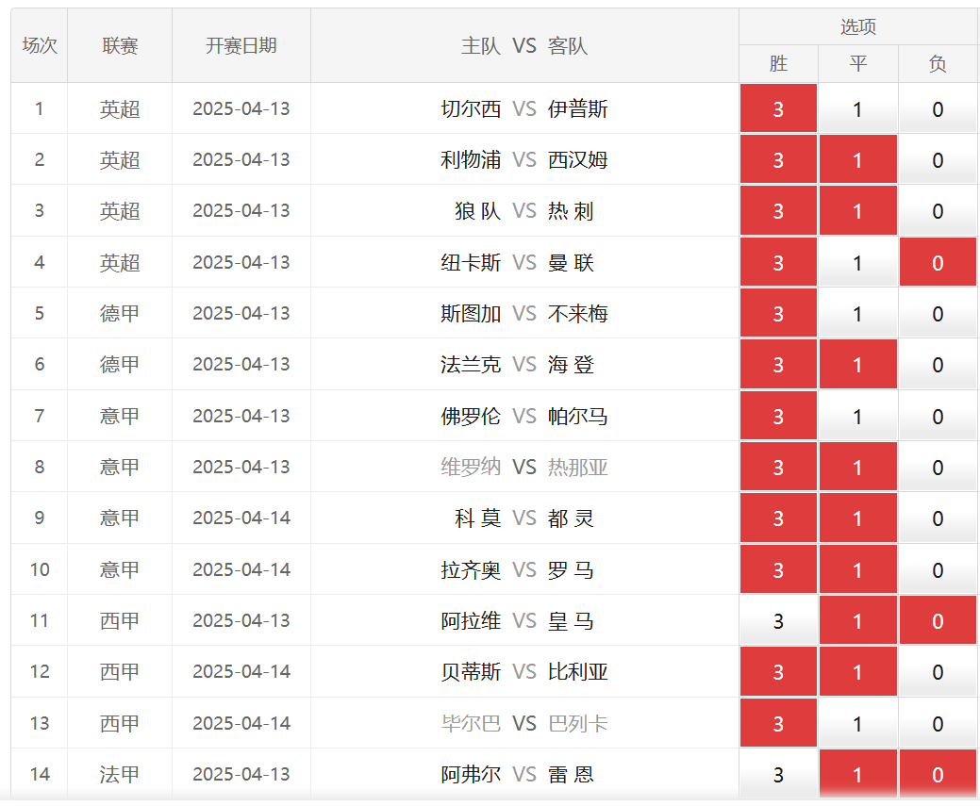
Task: Toggle win option 3 for 狼队 VS 热刺
Action: 778,211
